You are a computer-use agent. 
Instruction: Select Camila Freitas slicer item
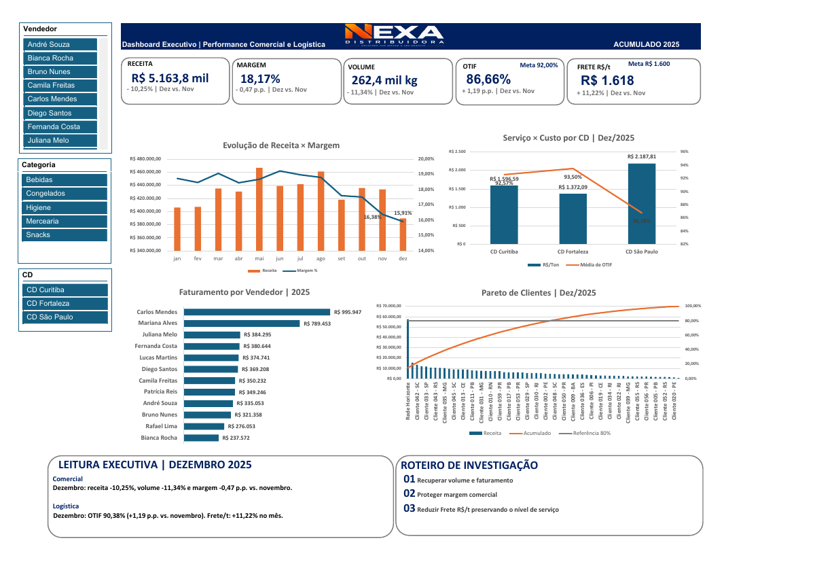[60, 86]
